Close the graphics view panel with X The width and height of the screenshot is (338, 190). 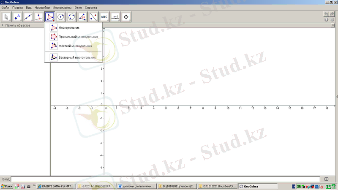[333, 25]
